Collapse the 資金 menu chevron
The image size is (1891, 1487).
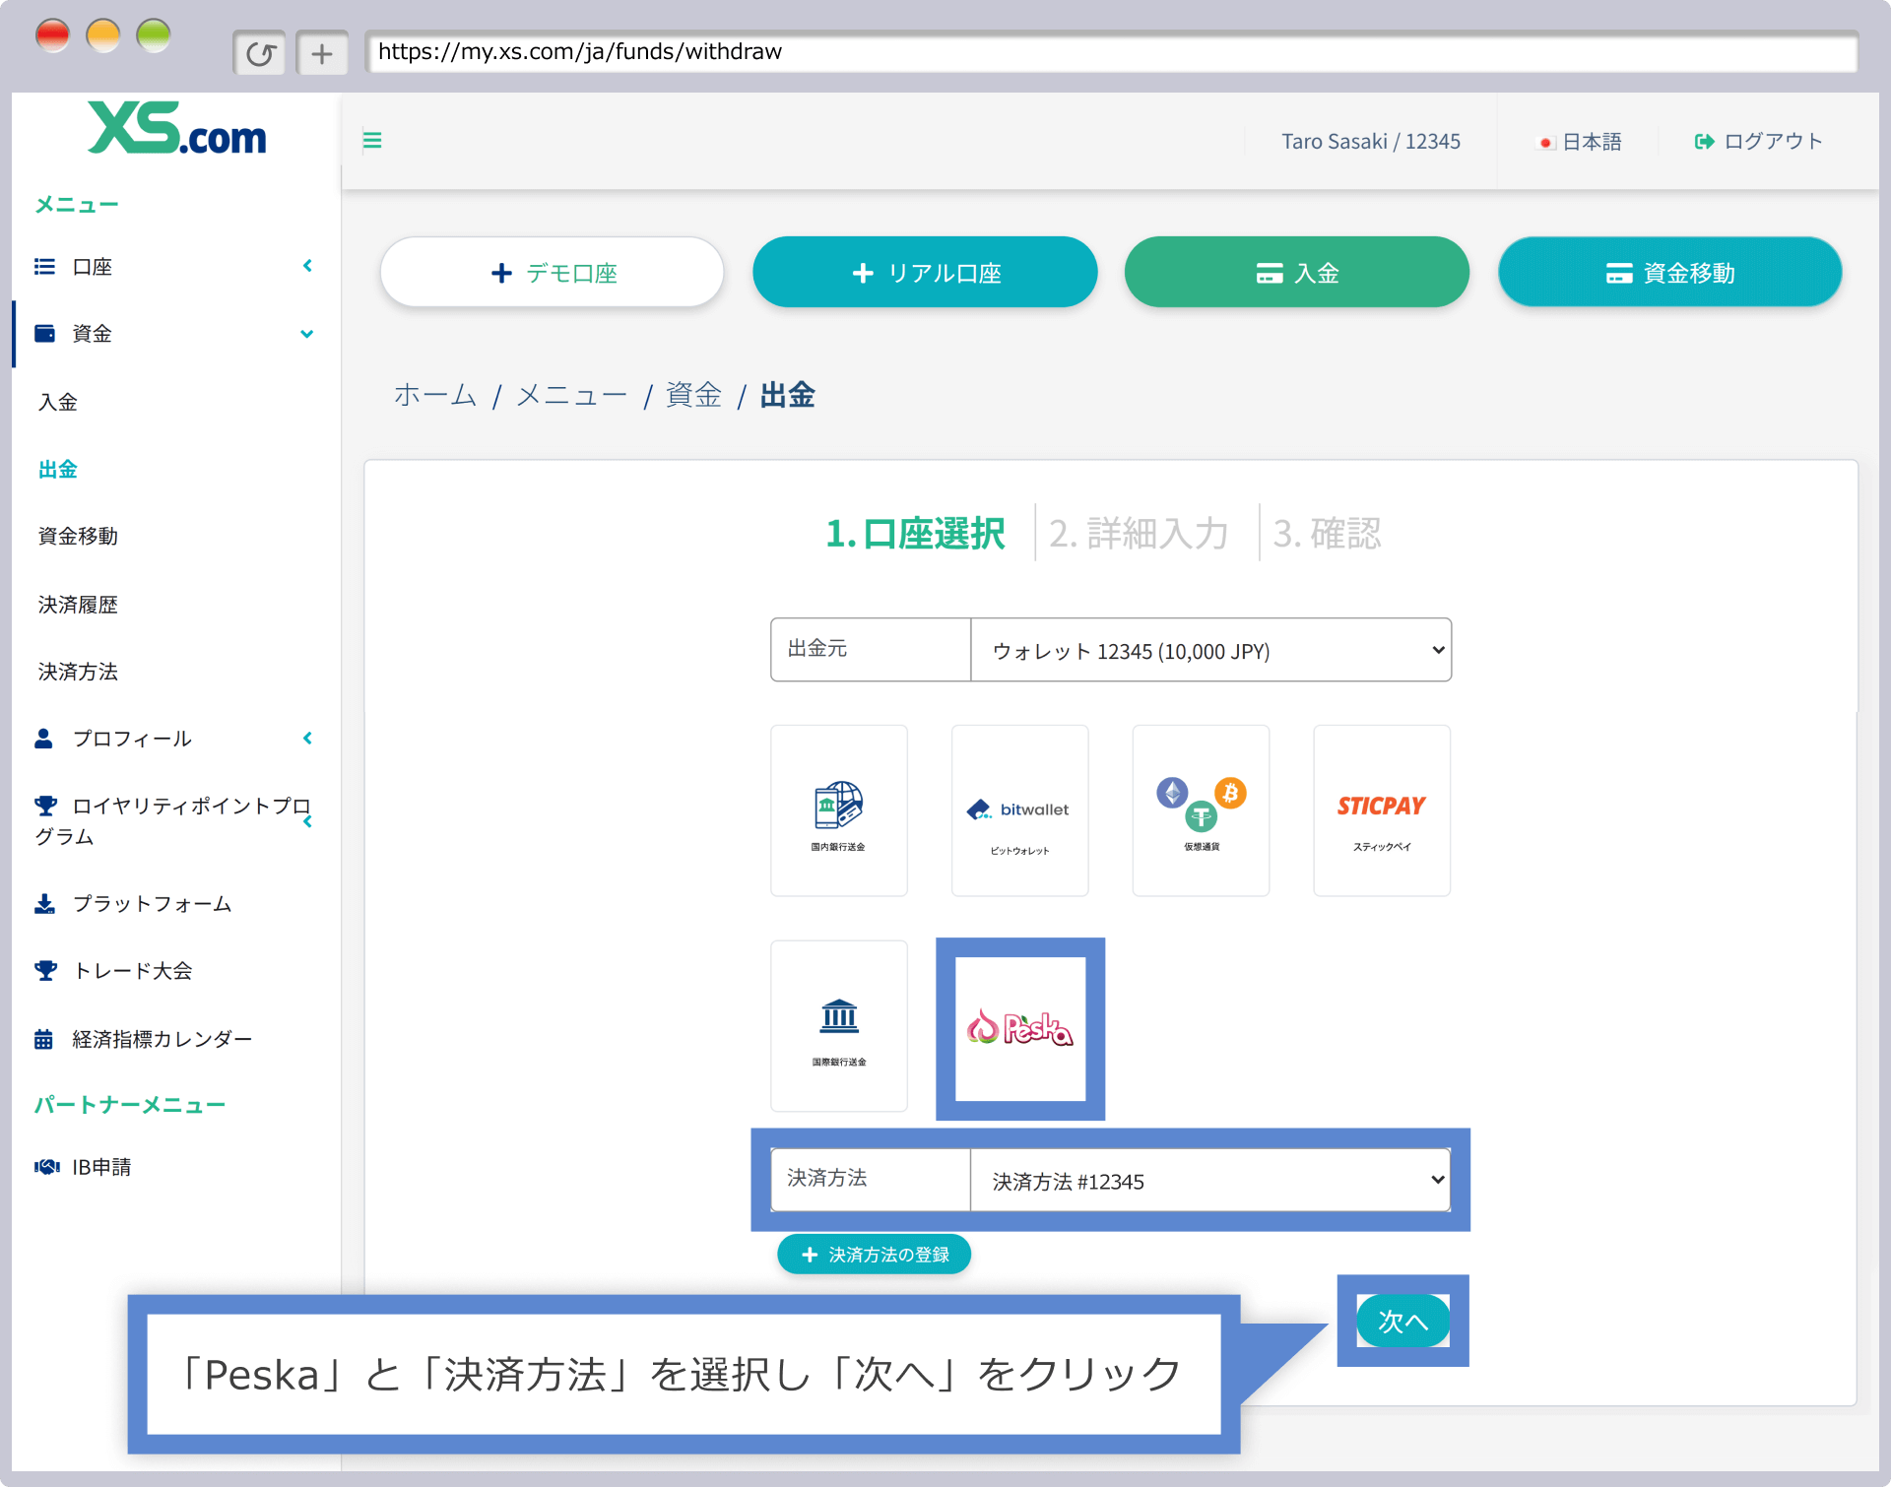[307, 334]
